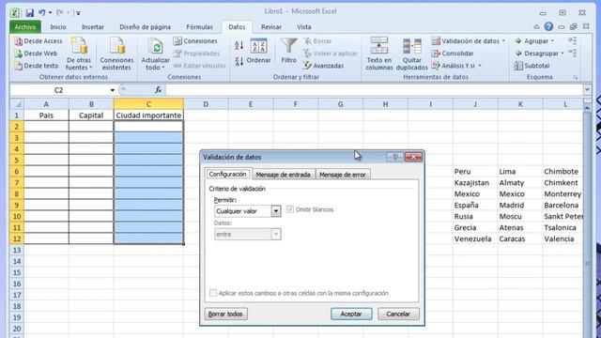
Task: Close the Validación de datos dialog
Action: [413, 157]
